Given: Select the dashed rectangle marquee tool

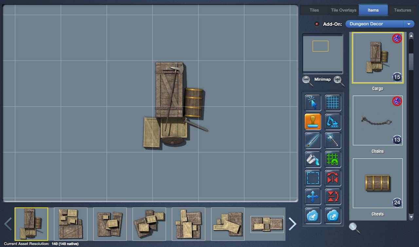Looking at the screenshot, I should [x=313, y=178].
